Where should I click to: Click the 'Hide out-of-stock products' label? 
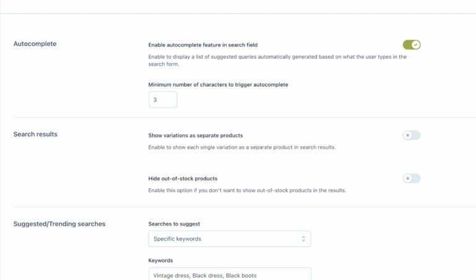pos(183,178)
